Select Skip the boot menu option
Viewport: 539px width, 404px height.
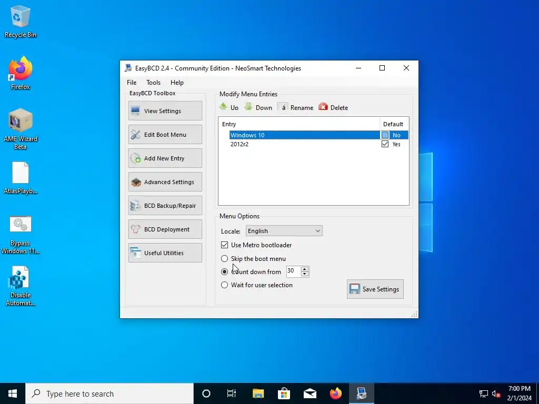click(x=224, y=258)
